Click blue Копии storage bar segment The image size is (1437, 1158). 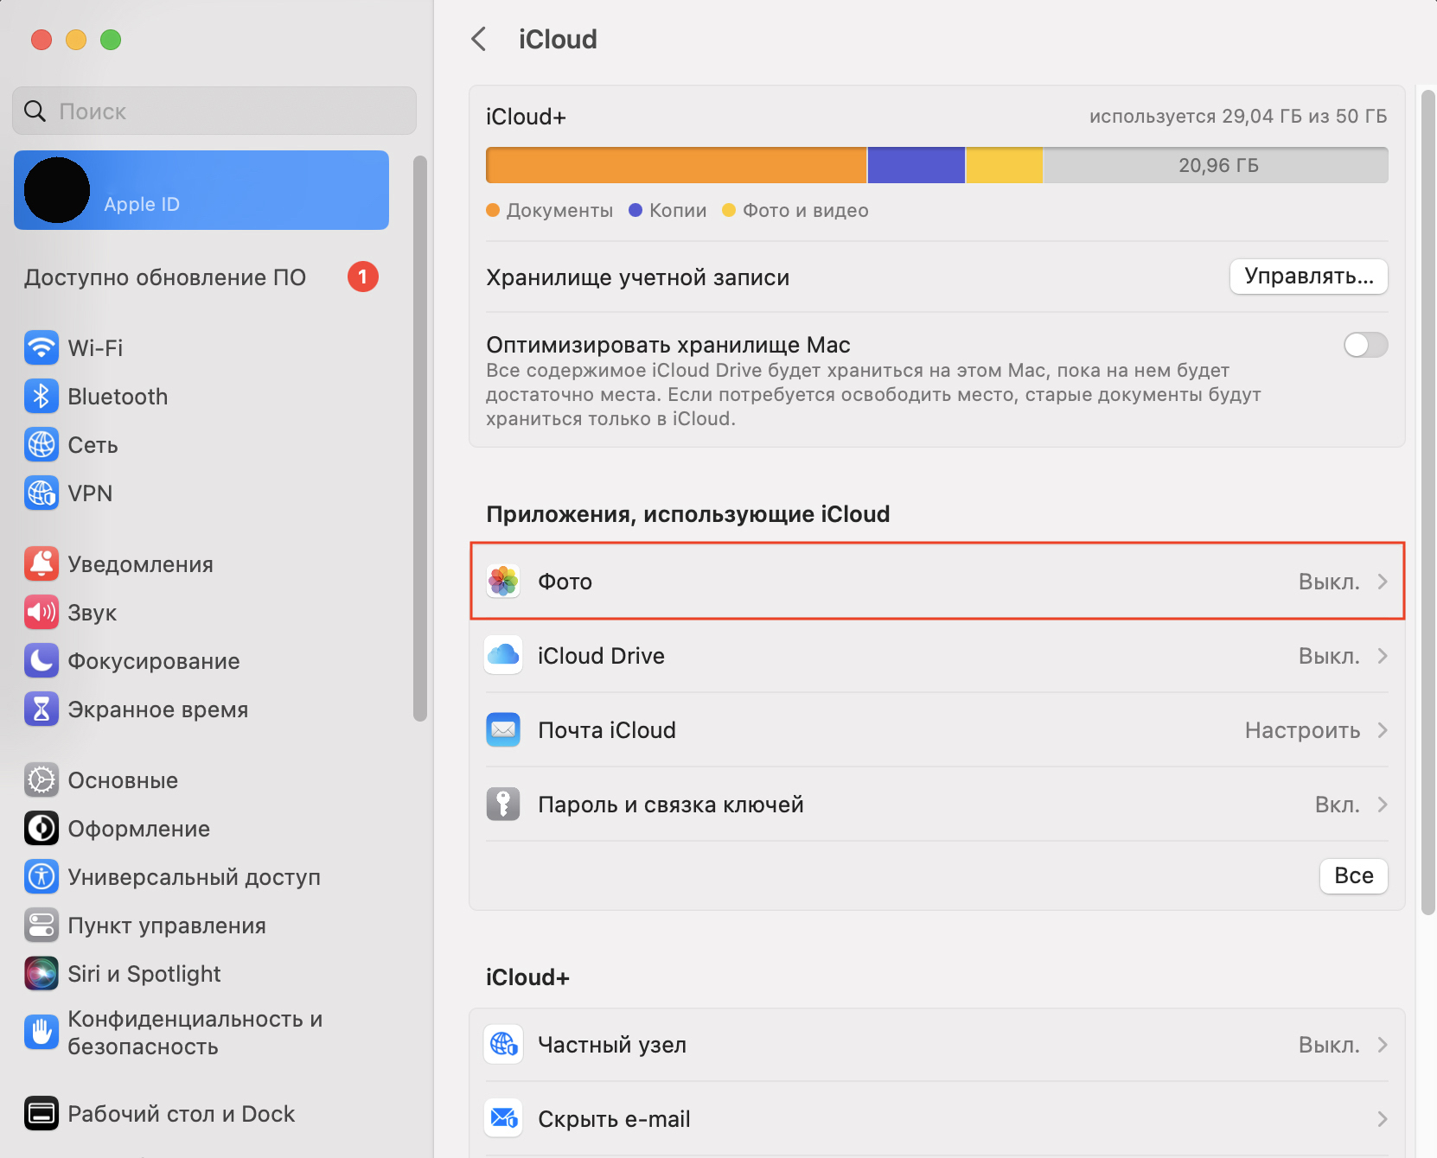coord(916,165)
